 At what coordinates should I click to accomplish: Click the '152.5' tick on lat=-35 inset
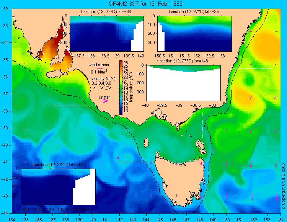209,56
